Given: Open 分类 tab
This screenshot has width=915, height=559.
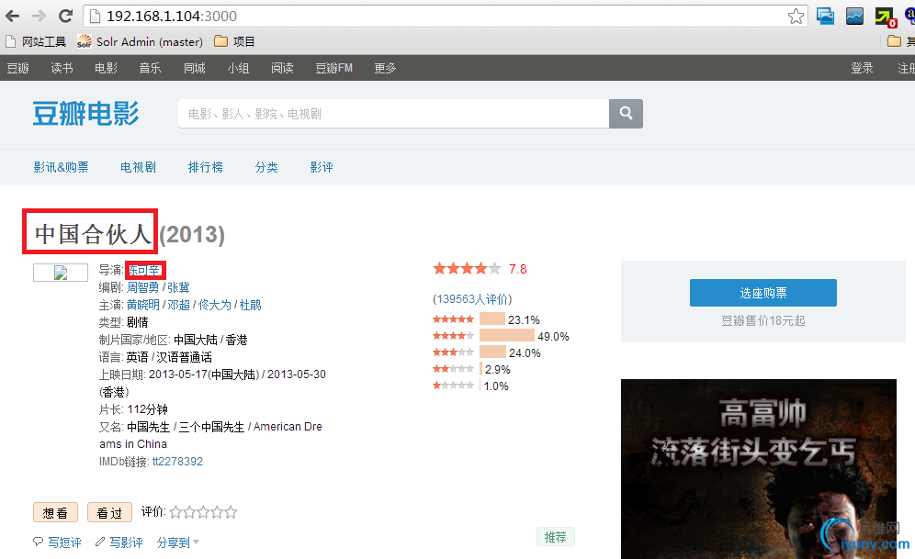Looking at the screenshot, I should pos(266,167).
